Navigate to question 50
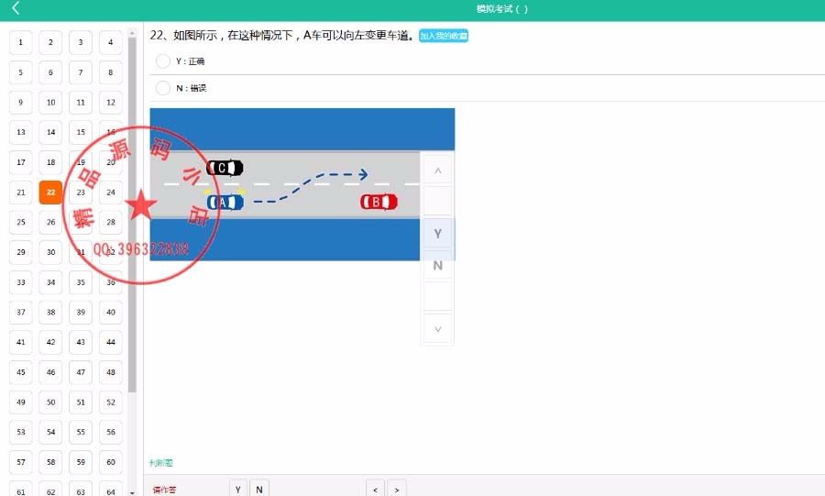The image size is (825, 496). coord(50,402)
